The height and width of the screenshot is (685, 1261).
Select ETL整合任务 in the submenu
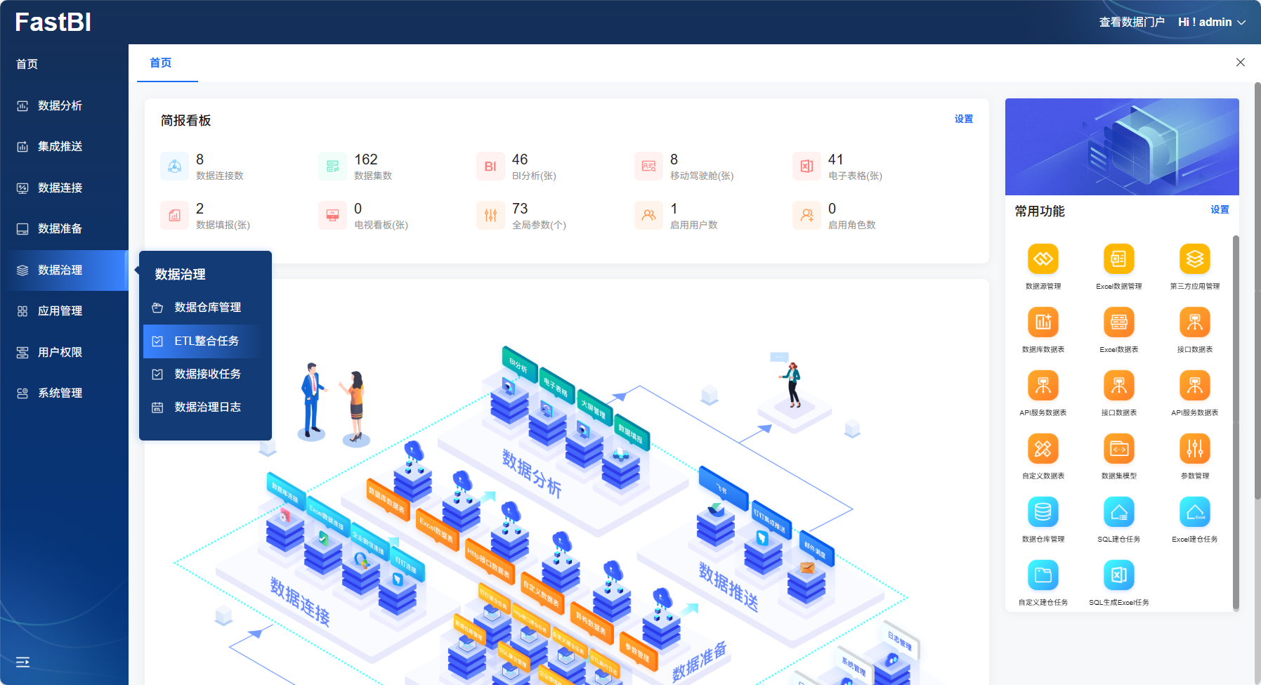207,341
